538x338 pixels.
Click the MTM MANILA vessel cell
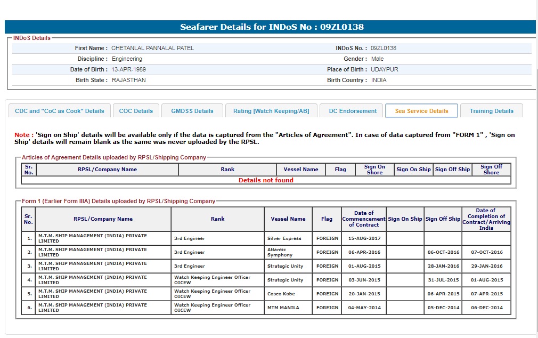[x=283, y=308]
